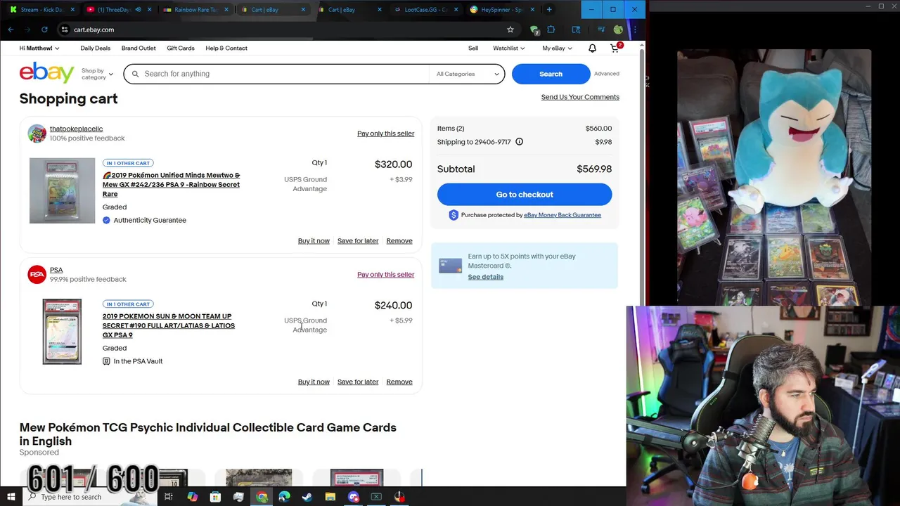Screen dimensions: 900x506
Task: Open eBay Money Back Guarantee link
Action: pyautogui.click(x=562, y=215)
